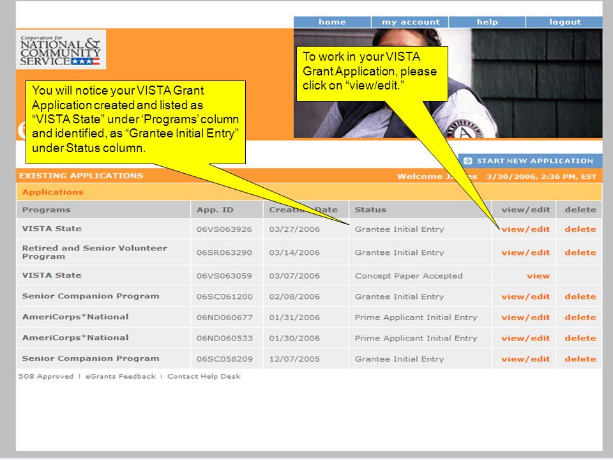Click the logout tab
613x460 pixels.
click(564, 22)
